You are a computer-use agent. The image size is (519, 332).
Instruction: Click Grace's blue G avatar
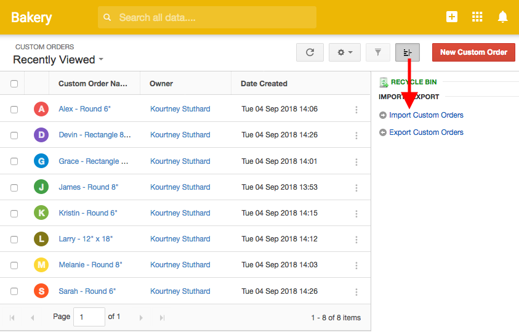coord(41,161)
